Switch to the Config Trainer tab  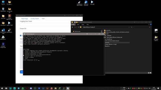pyautogui.click(x=35, y=18)
